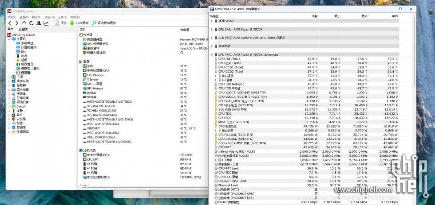
Task: Collapse the 计算机 tree node
Action: click(9, 39)
